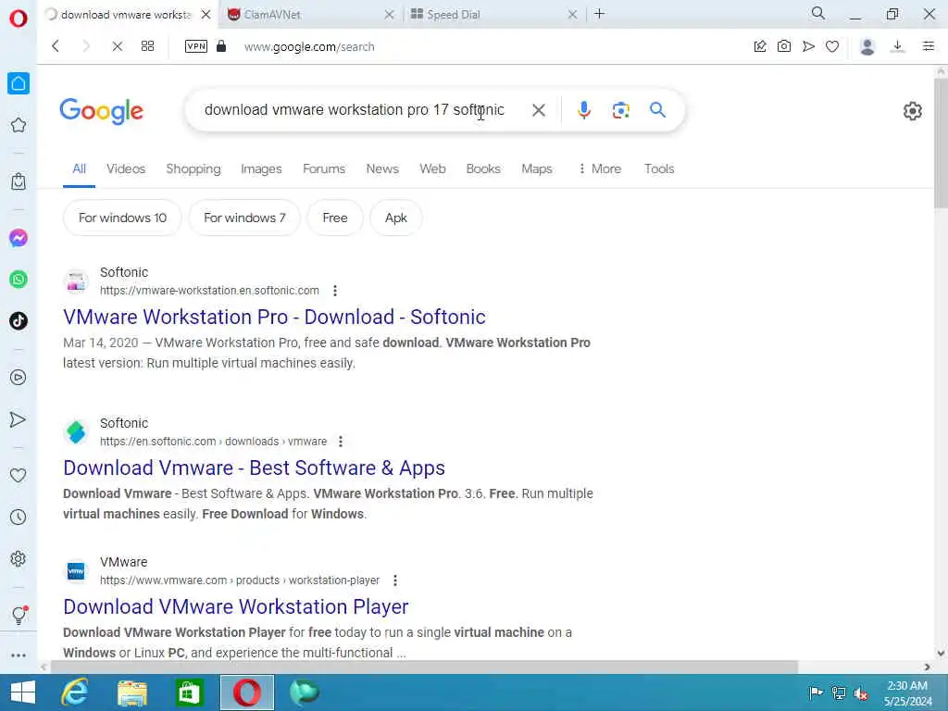948x711 pixels.
Task: Submit search with magnifier button
Action: click(658, 110)
